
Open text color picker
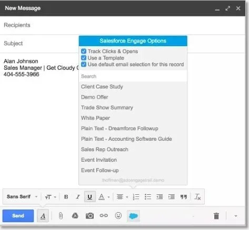(102, 197)
